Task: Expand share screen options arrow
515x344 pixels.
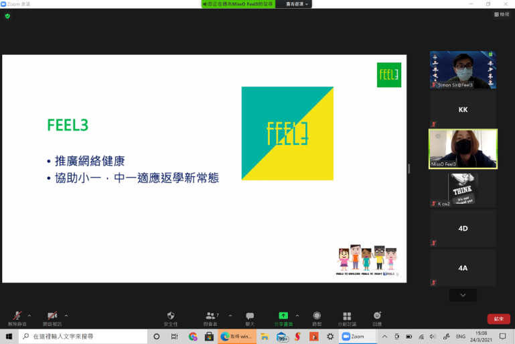Action: [297, 316]
